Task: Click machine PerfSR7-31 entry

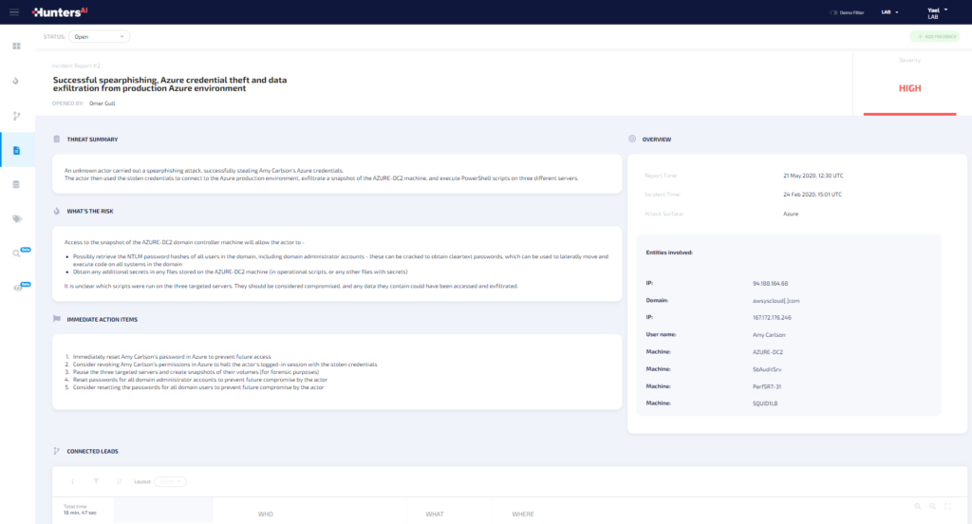Action: (x=767, y=386)
